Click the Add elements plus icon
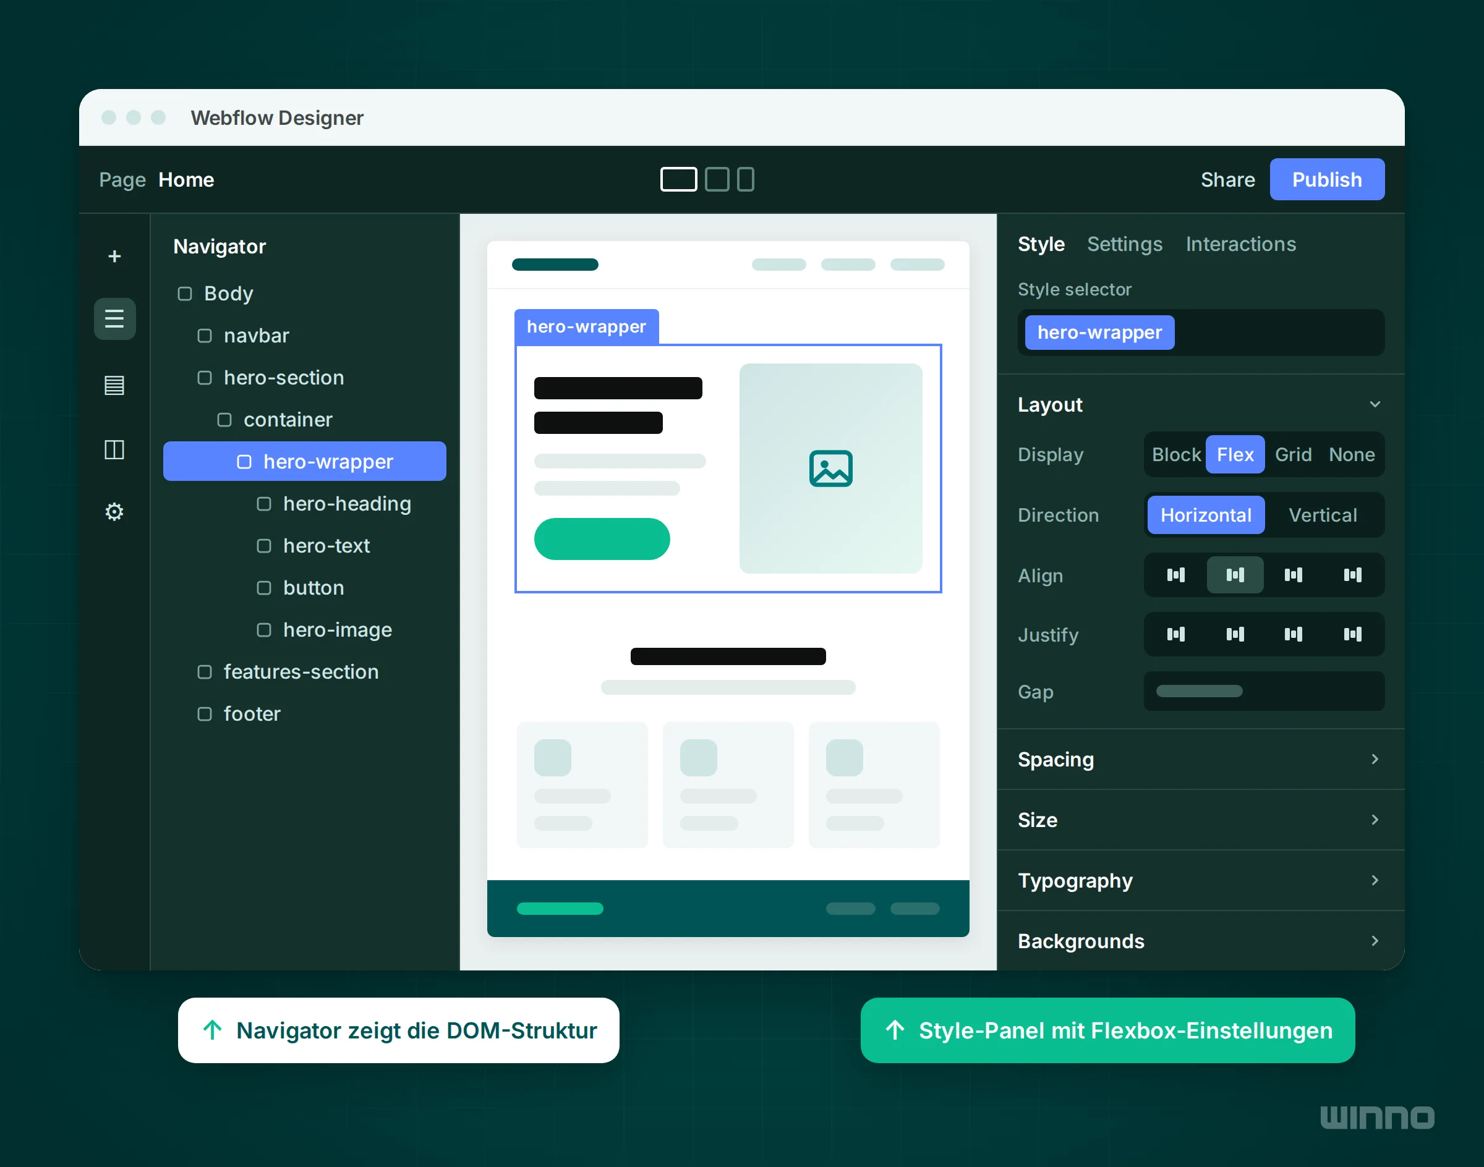Viewport: 1484px width, 1167px height. [114, 257]
